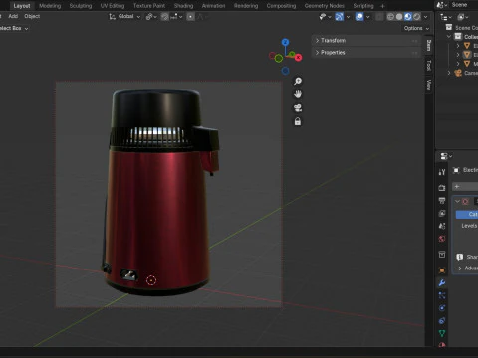Open the Tool sidebar tab
478x358 pixels.
click(x=429, y=65)
